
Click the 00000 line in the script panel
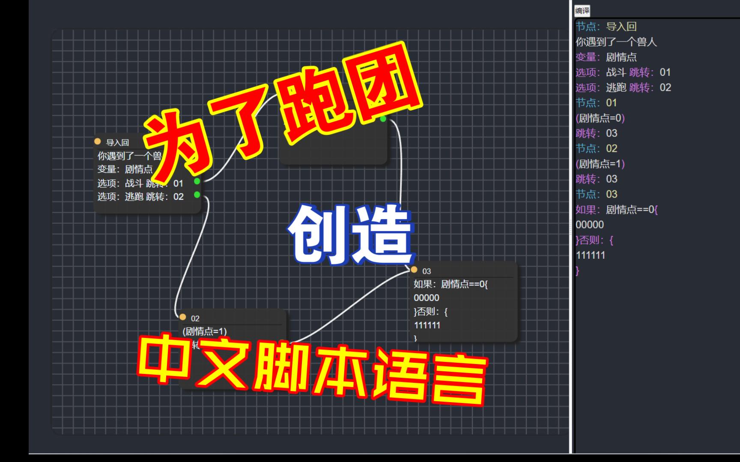pyautogui.click(x=590, y=225)
